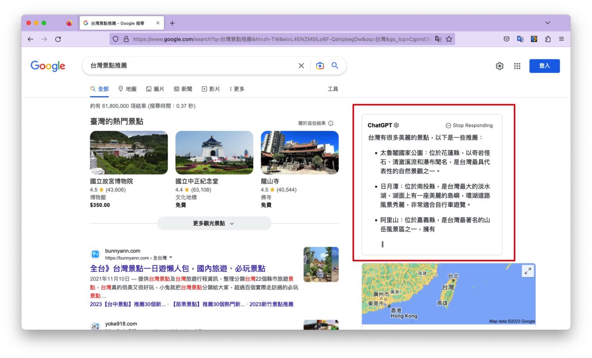Open the list all tabs chevron
Image resolution: width=592 pixels, height=358 pixels.
[x=548, y=23]
